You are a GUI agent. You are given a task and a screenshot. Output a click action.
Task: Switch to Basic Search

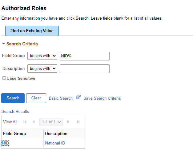[61, 98]
